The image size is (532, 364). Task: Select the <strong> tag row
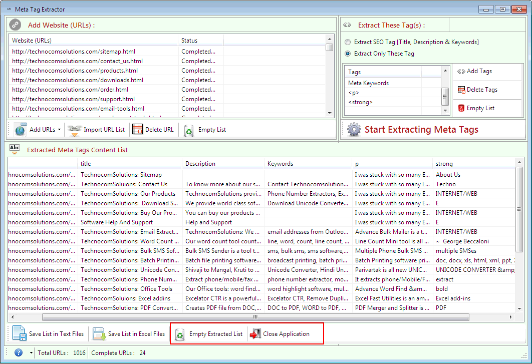point(393,102)
